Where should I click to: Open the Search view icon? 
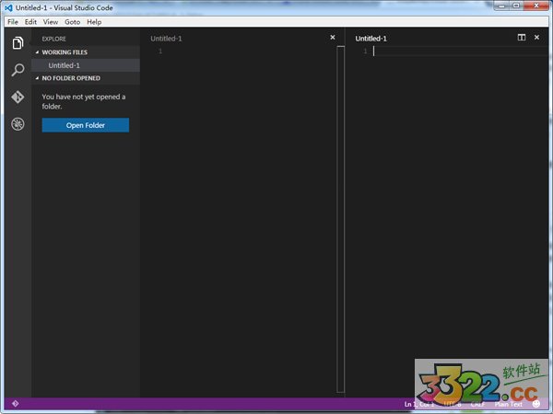click(x=18, y=70)
